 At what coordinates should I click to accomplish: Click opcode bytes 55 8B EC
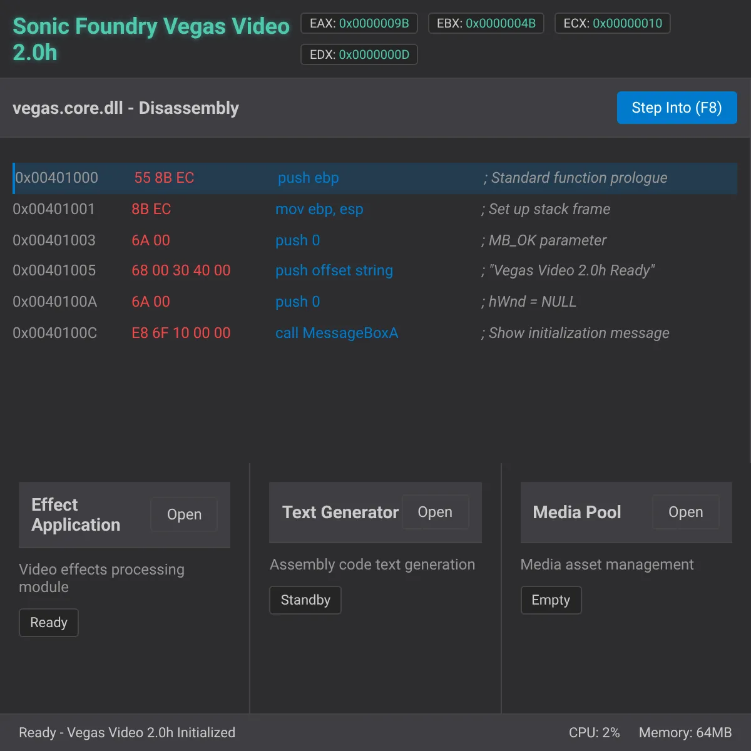coord(164,178)
